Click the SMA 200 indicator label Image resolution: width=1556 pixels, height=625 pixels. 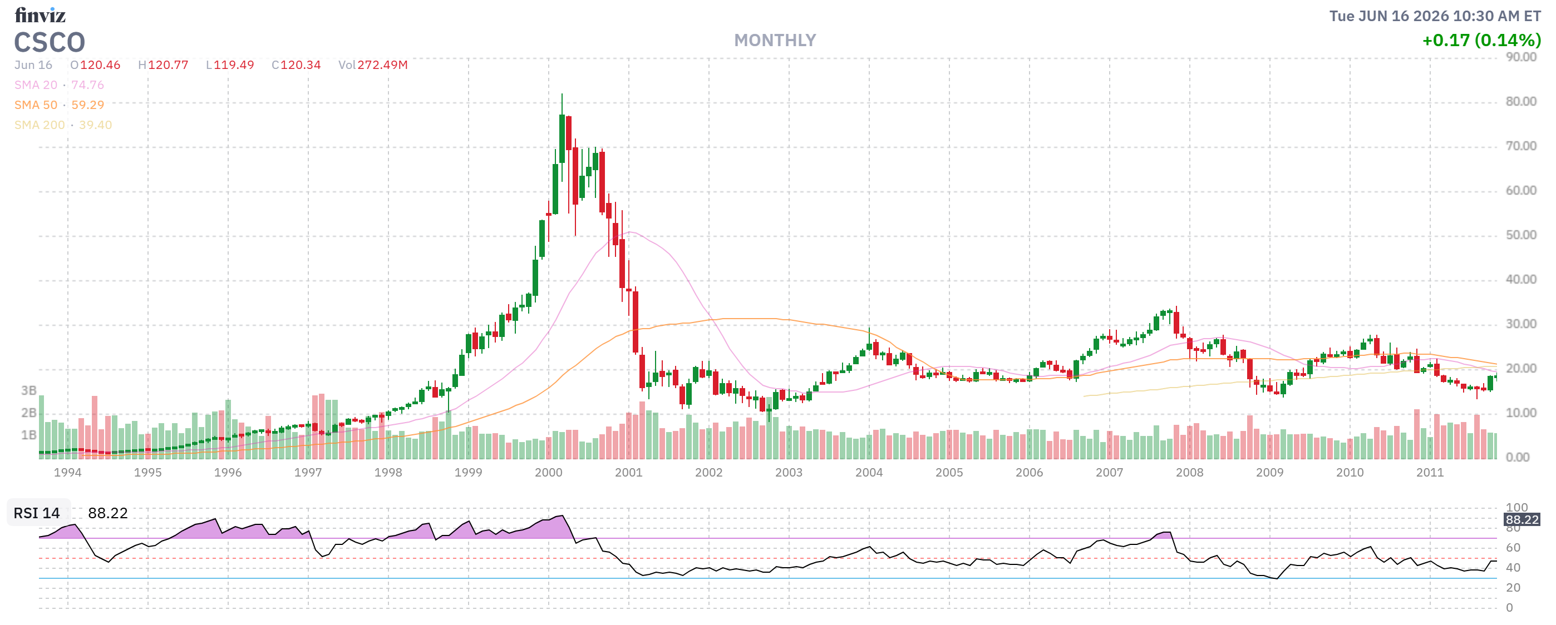(x=40, y=125)
